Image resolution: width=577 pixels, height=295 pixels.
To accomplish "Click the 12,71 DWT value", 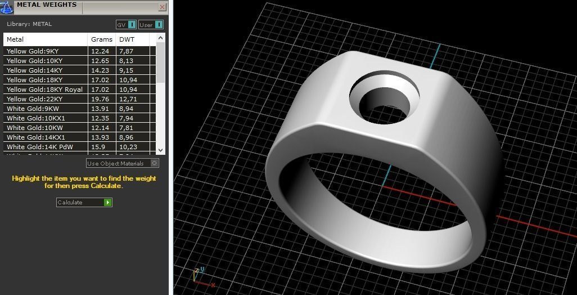I will point(128,99).
